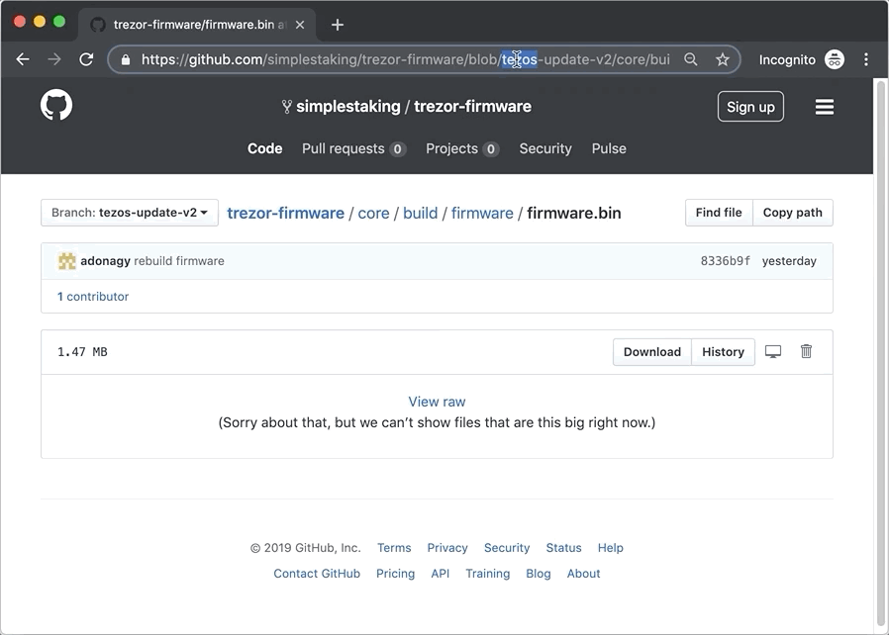The height and width of the screenshot is (635, 889).
Task: Open the Pulse tab
Action: (x=609, y=148)
